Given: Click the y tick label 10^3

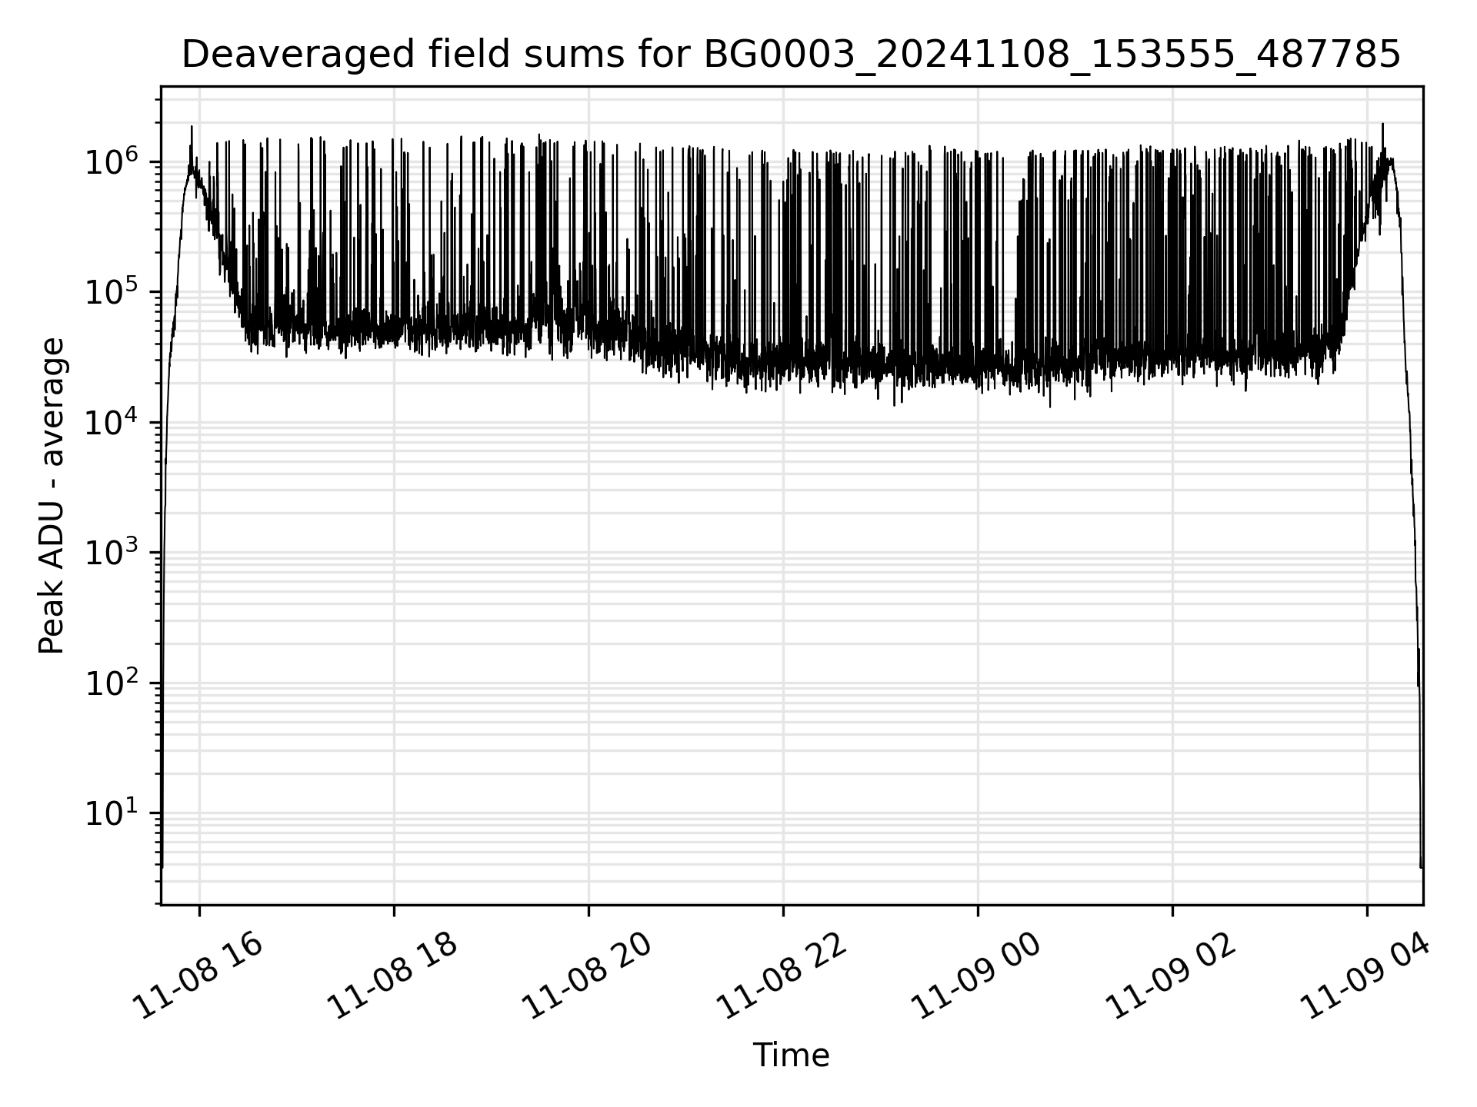Looking at the screenshot, I should coord(111,552).
